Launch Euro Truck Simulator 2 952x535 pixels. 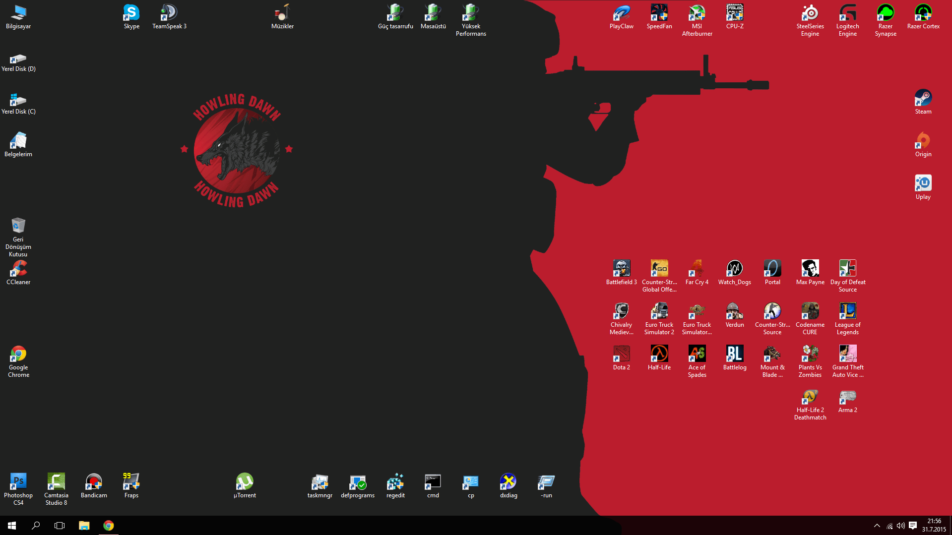(x=659, y=311)
